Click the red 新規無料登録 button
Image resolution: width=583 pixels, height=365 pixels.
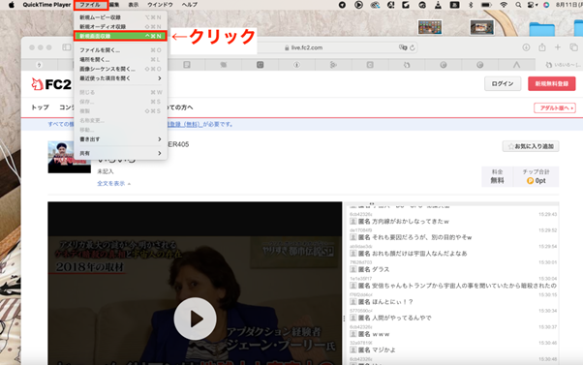click(551, 83)
